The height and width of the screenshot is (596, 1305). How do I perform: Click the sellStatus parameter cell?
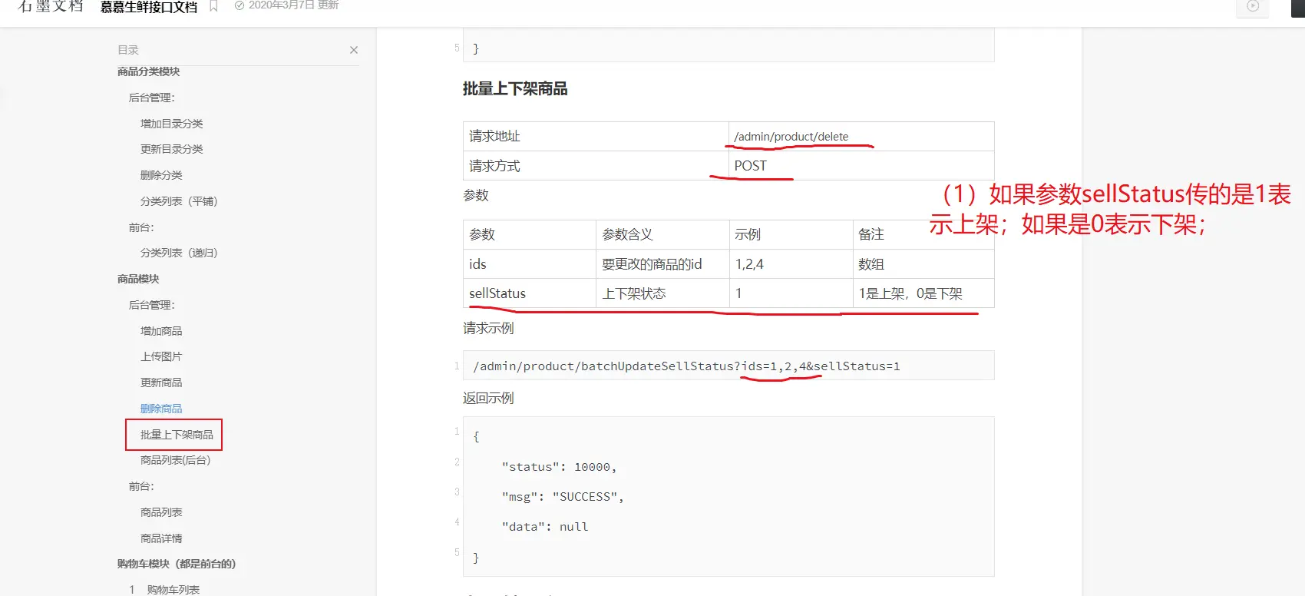pos(530,293)
